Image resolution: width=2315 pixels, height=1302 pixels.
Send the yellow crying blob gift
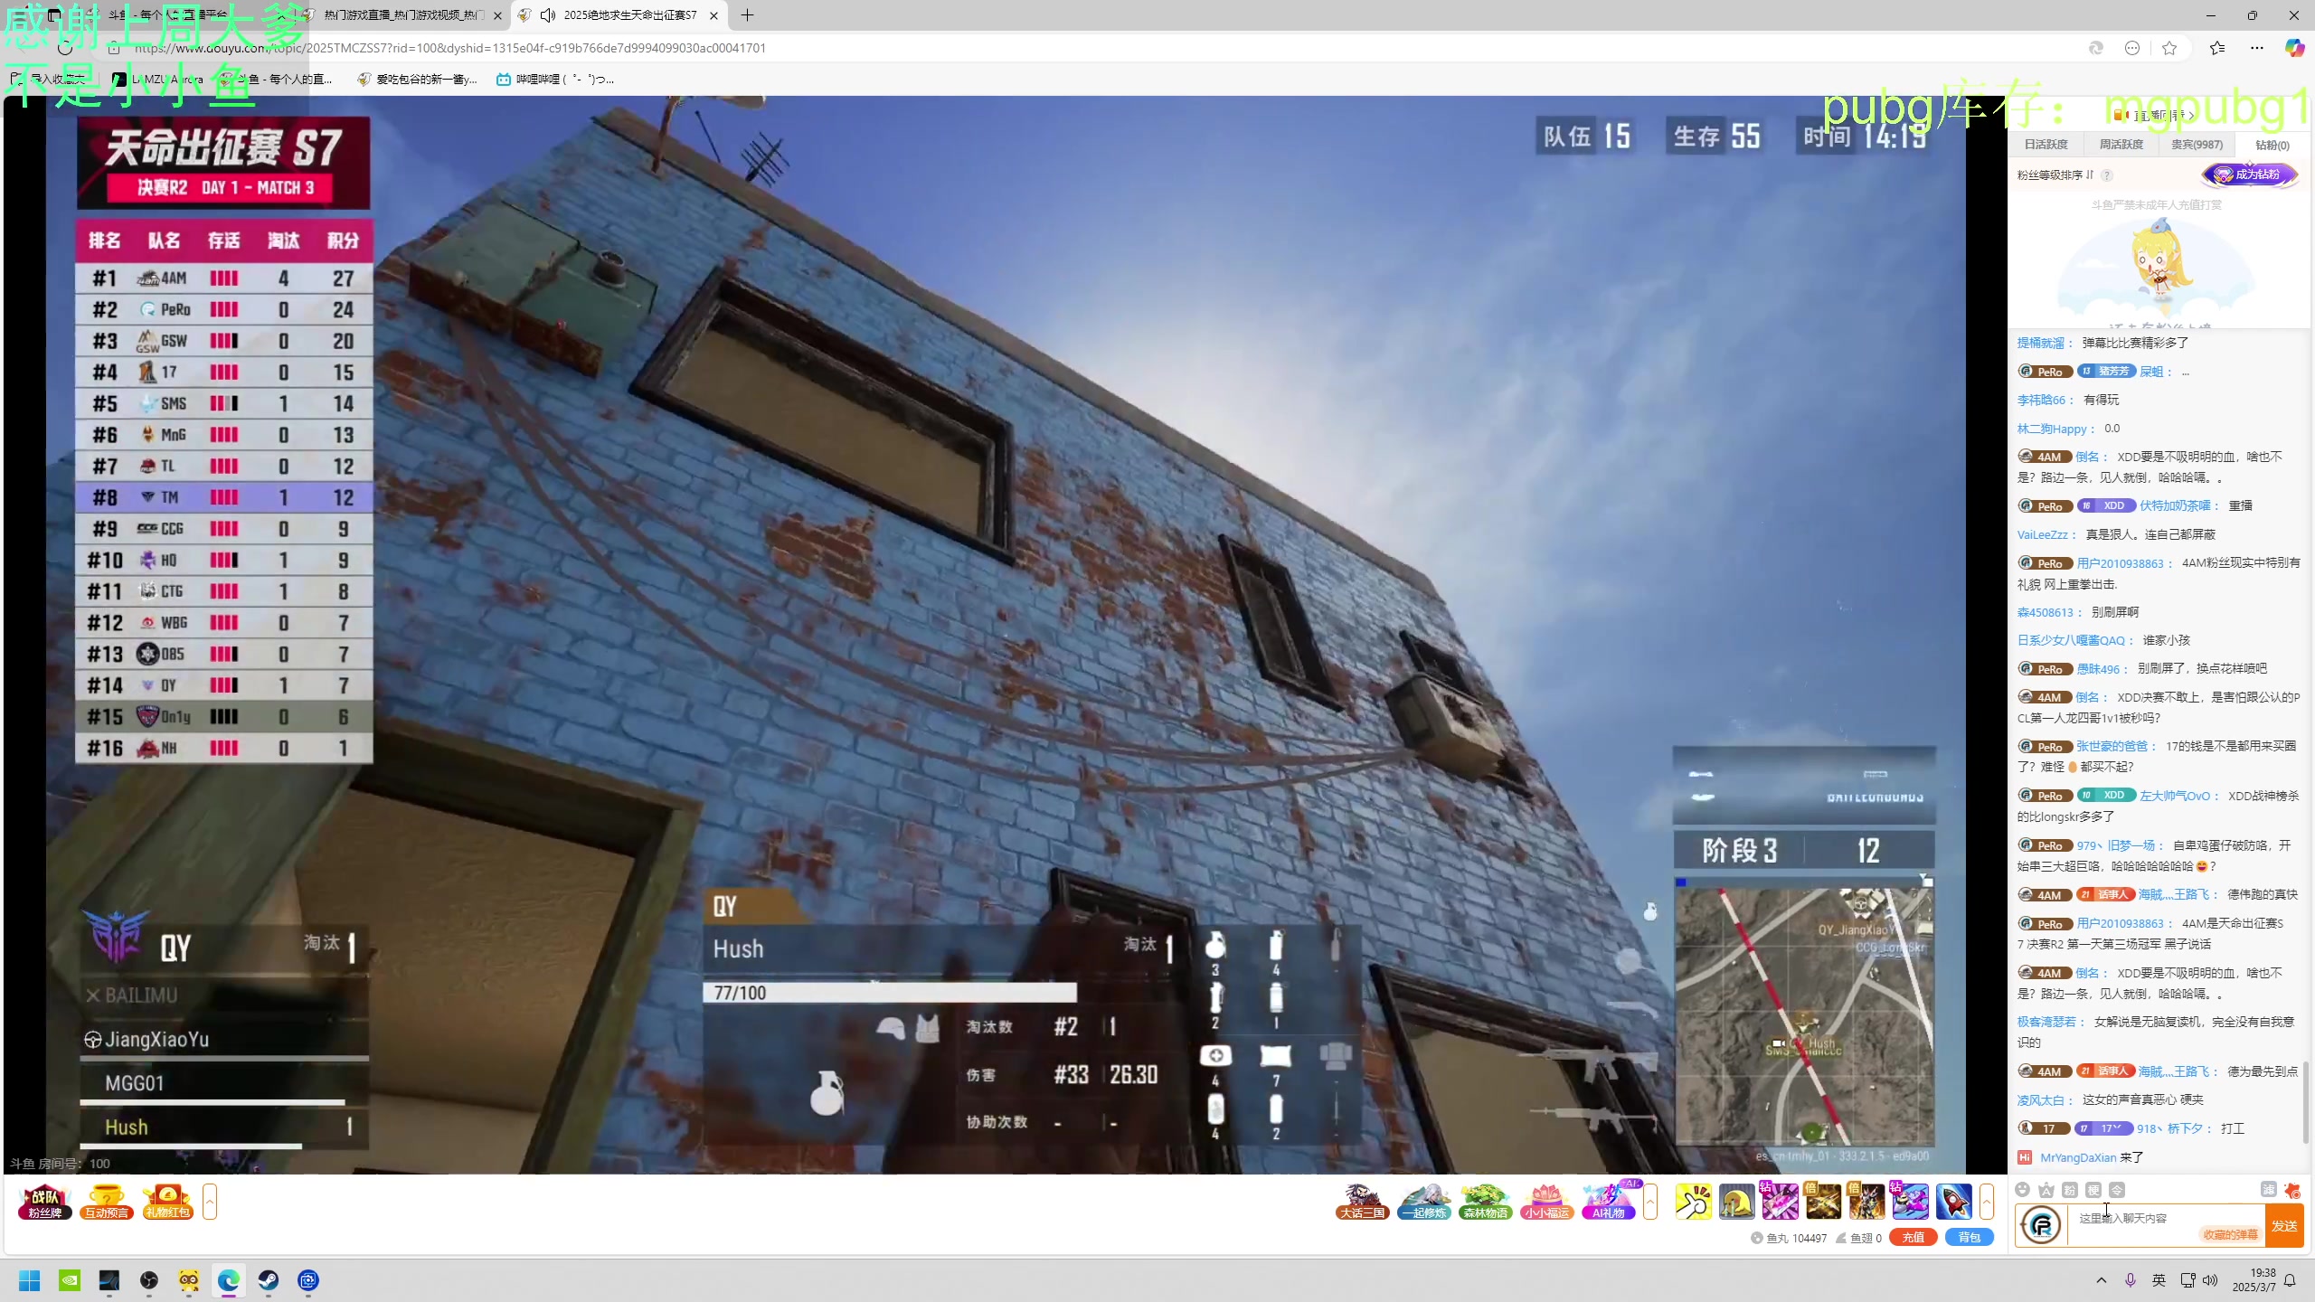pos(1736,1202)
